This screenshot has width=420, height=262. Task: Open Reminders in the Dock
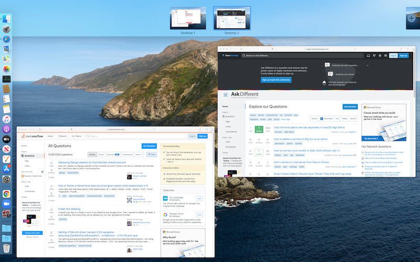pos(6,99)
